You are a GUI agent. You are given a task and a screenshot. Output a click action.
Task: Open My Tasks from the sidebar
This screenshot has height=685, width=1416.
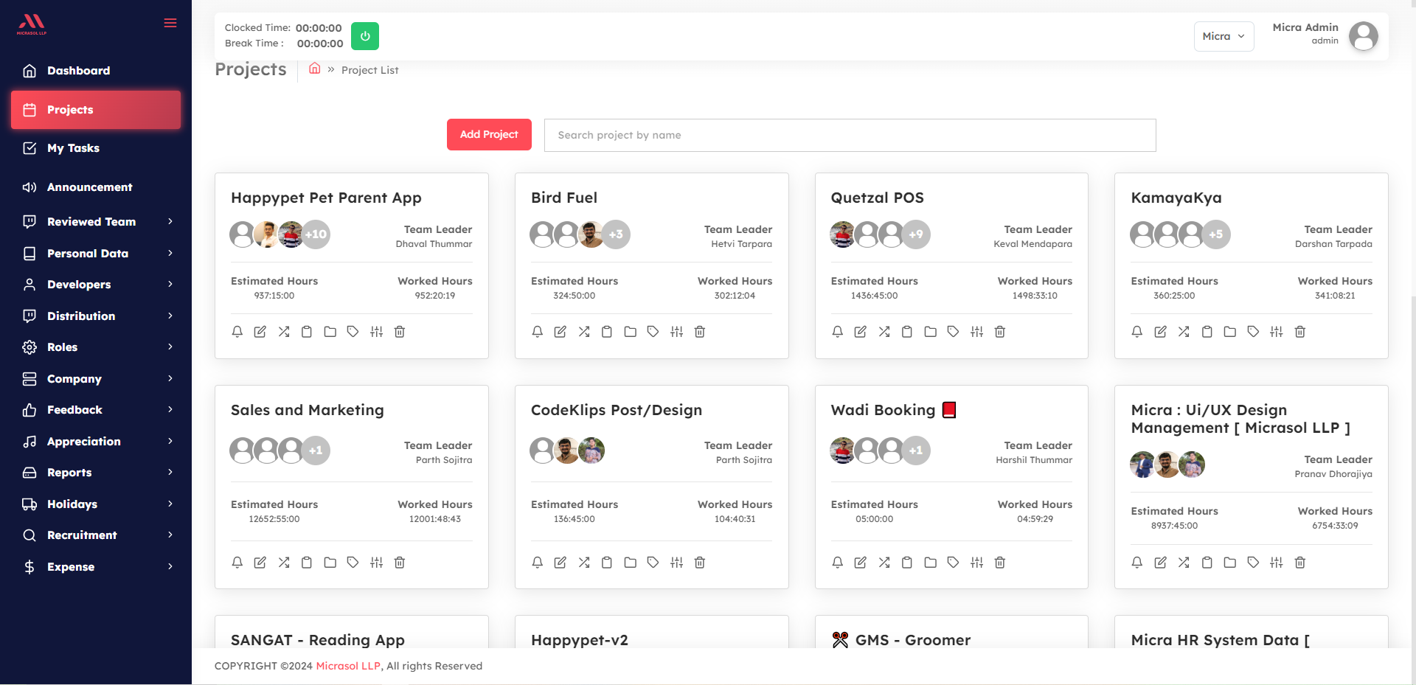[x=73, y=148]
